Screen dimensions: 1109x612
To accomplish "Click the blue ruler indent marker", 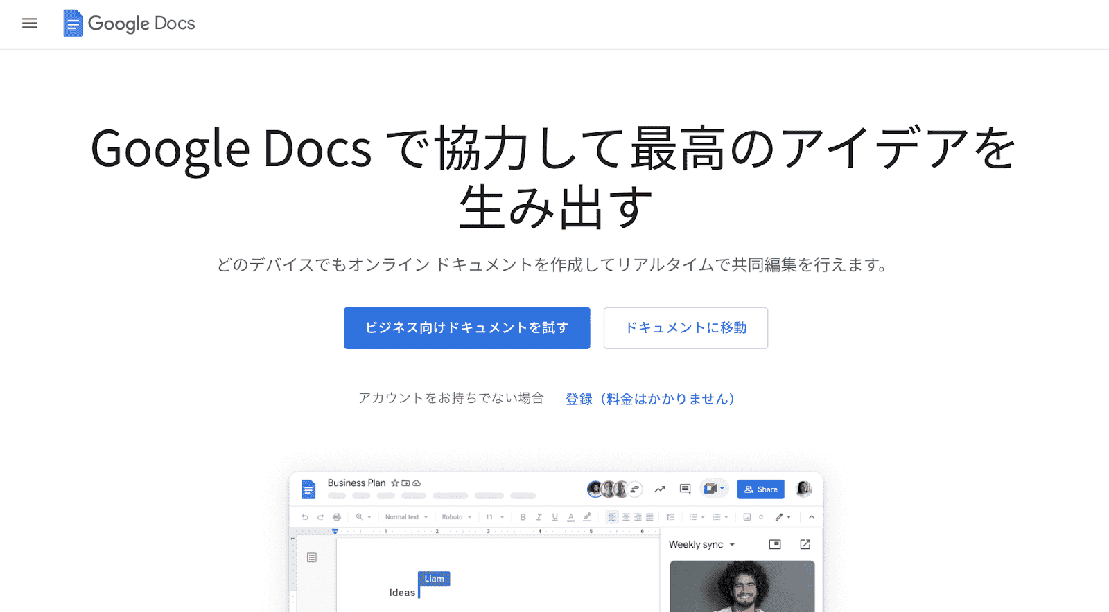I will [x=335, y=532].
